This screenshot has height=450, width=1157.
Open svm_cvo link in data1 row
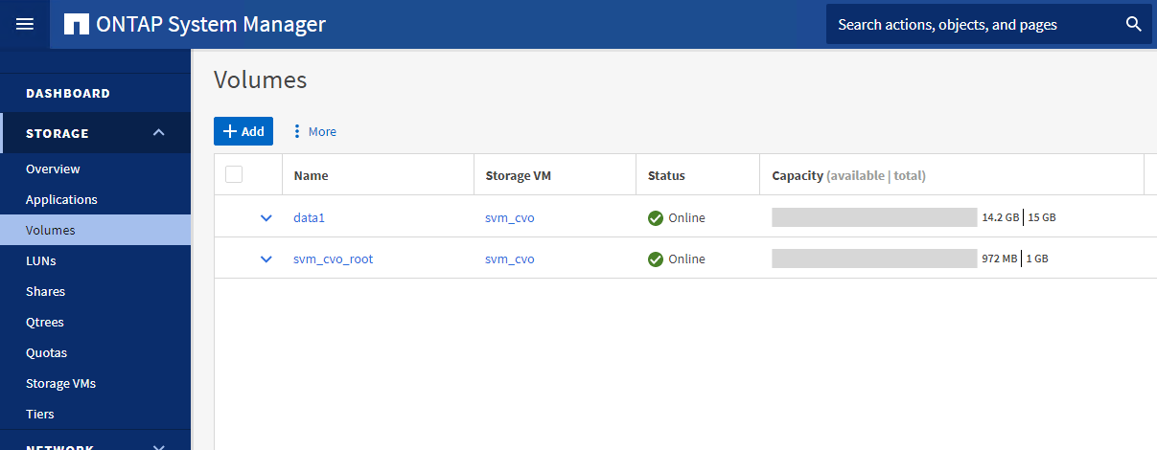[510, 218]
